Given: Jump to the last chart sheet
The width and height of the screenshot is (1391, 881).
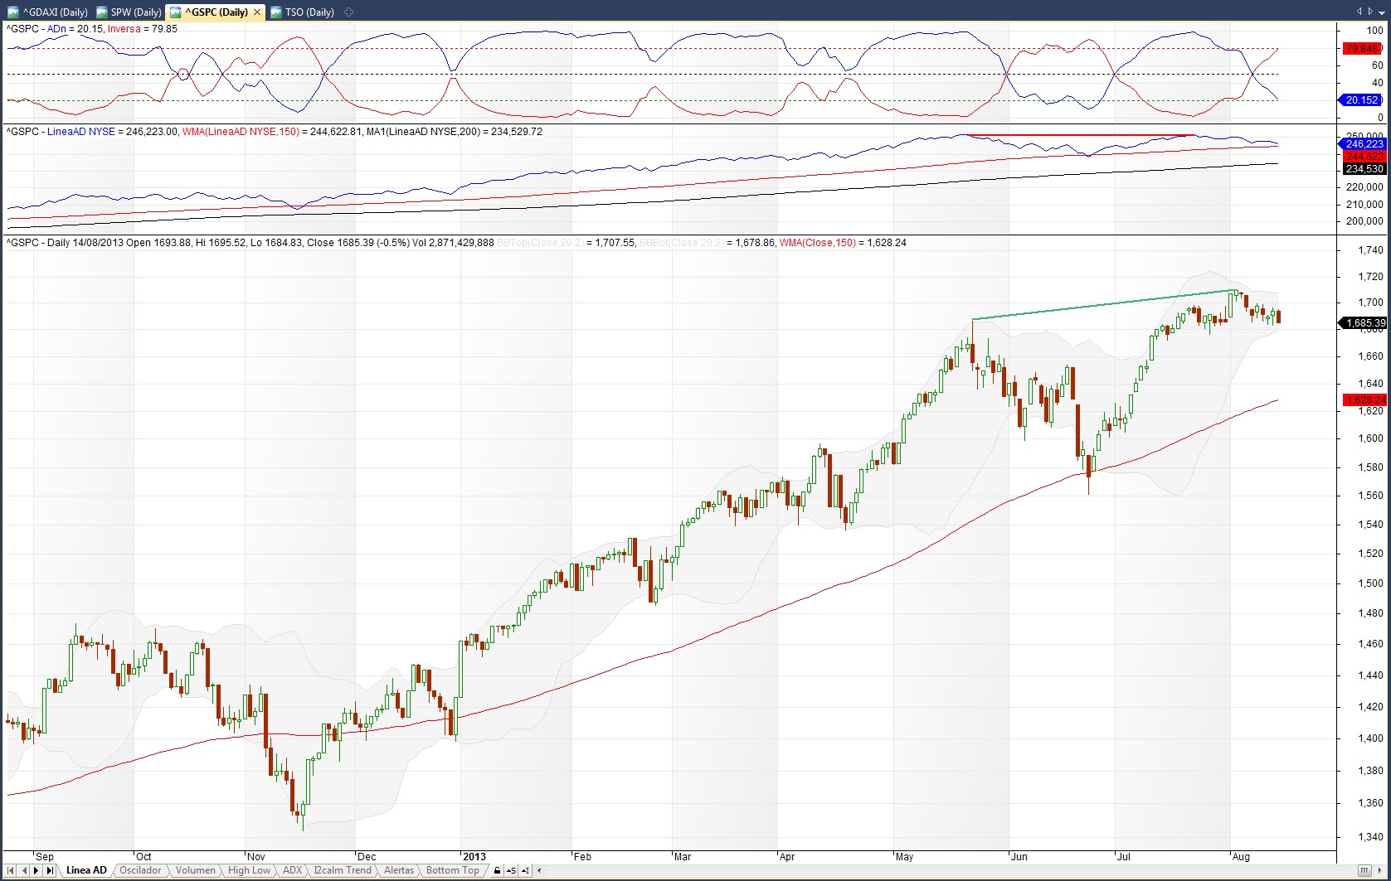Looking at the screenshot, I should (50, 870).
